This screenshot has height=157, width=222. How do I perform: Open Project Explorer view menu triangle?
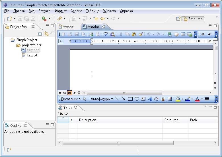click(52, 32)
